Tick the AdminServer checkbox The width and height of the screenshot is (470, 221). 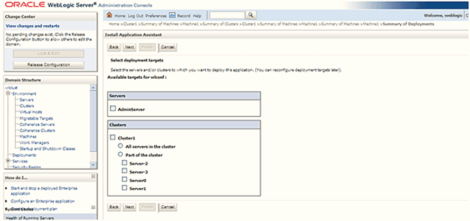112,109
